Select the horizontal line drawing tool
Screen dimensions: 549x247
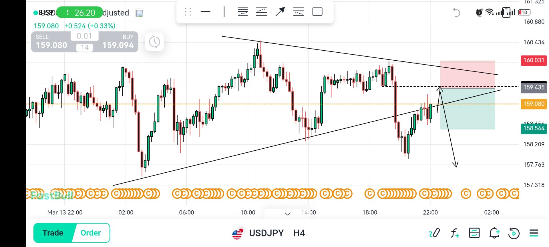point(206,12)
